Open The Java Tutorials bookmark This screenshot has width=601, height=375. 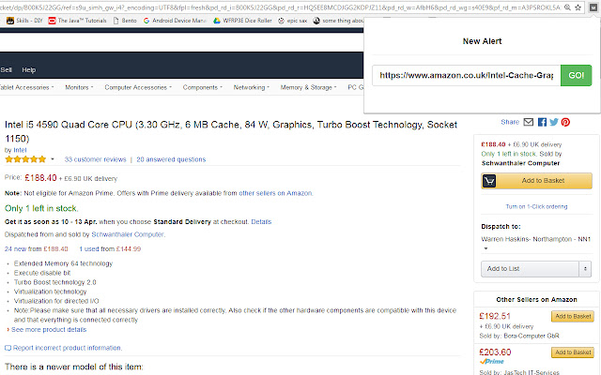pos(77,21)
